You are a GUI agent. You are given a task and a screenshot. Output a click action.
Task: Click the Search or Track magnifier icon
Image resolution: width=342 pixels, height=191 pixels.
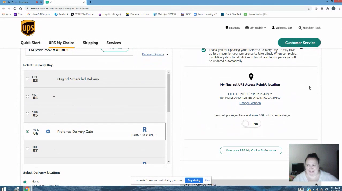[300, 27]
